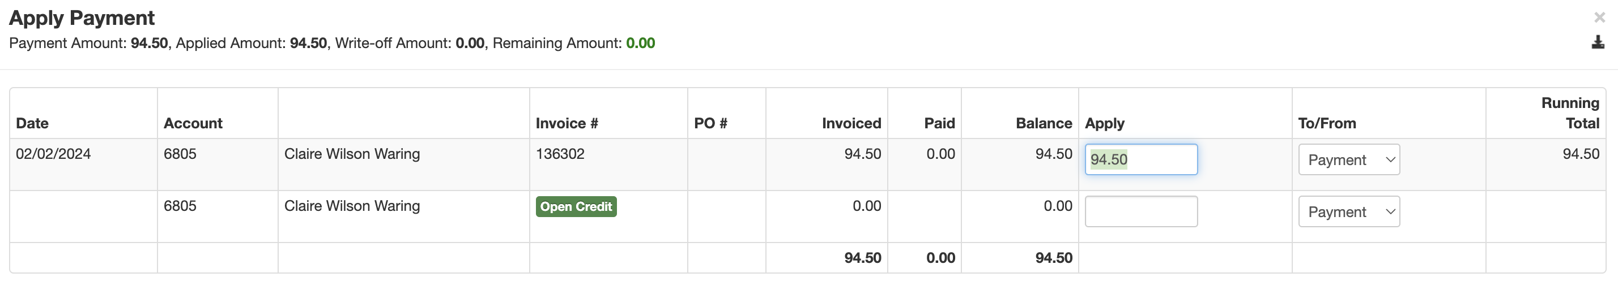This screenshot has height=303, width=1618.
Task: Click the Running Total column header
Action: pos(1570,113)
